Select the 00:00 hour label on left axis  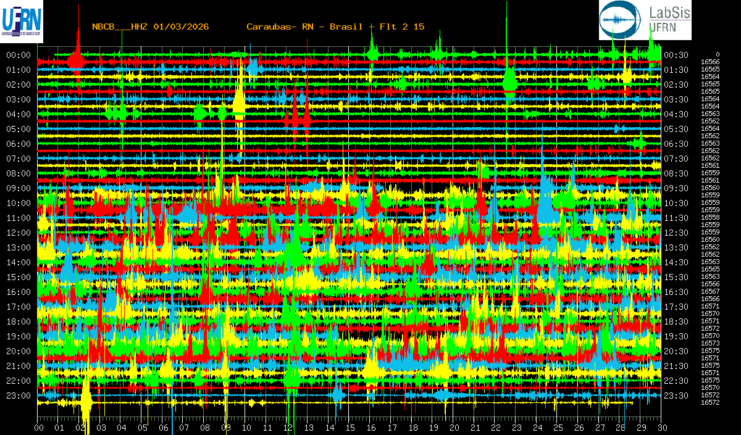click(x=19, y=55)
